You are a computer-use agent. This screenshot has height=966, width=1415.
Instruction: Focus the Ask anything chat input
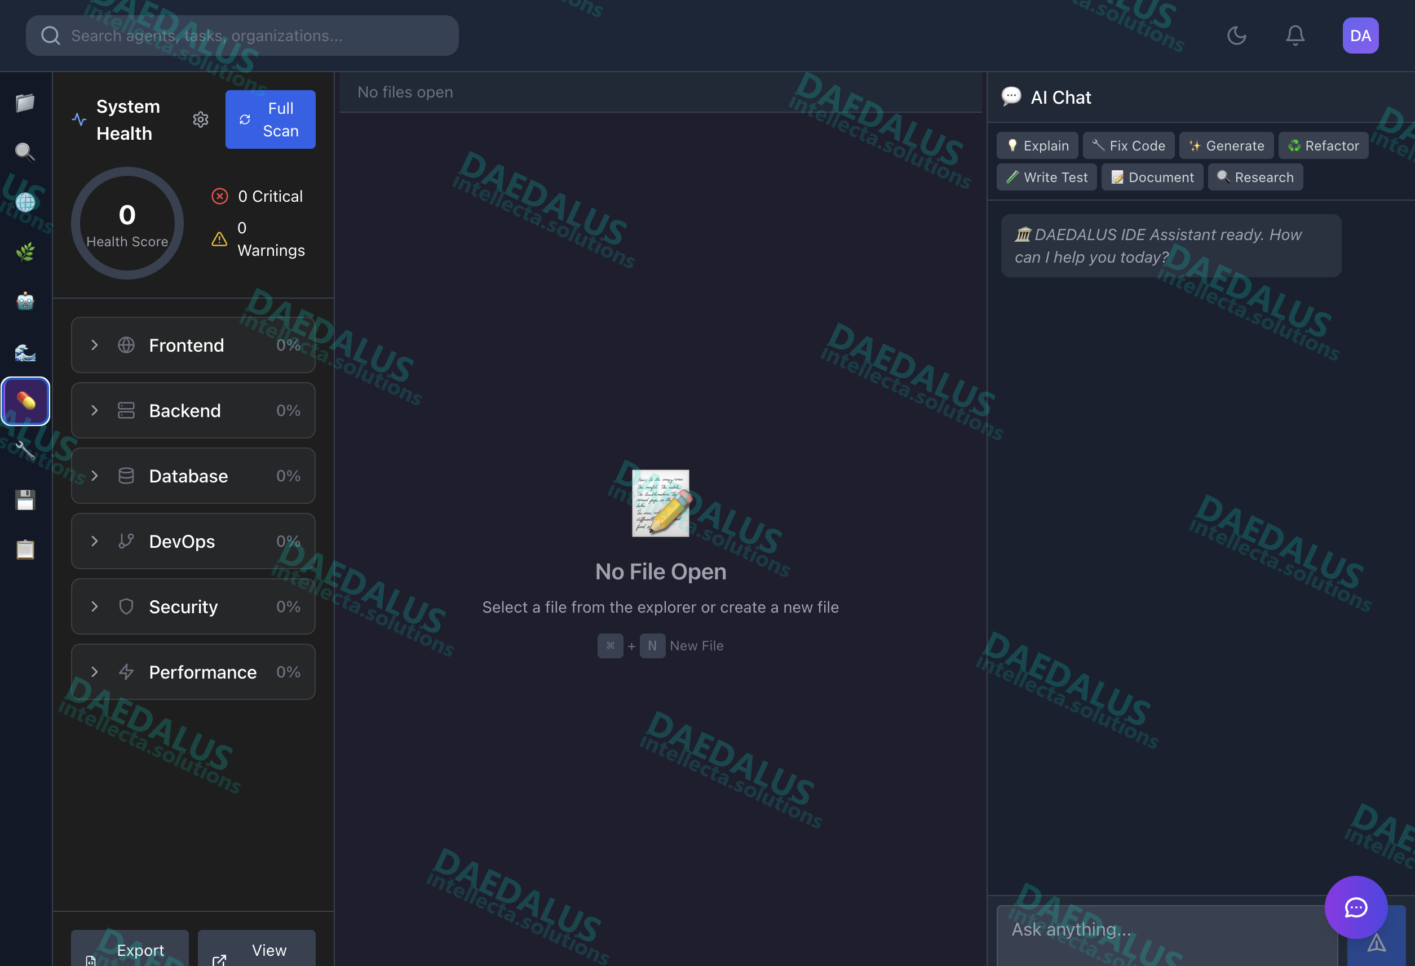(x=1166, y=936)
